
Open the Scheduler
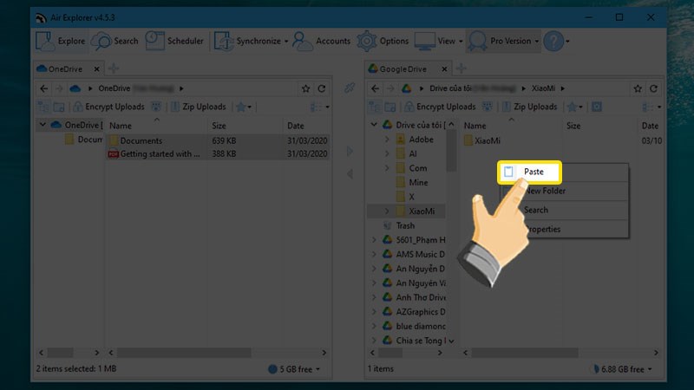tap(174, 41)
